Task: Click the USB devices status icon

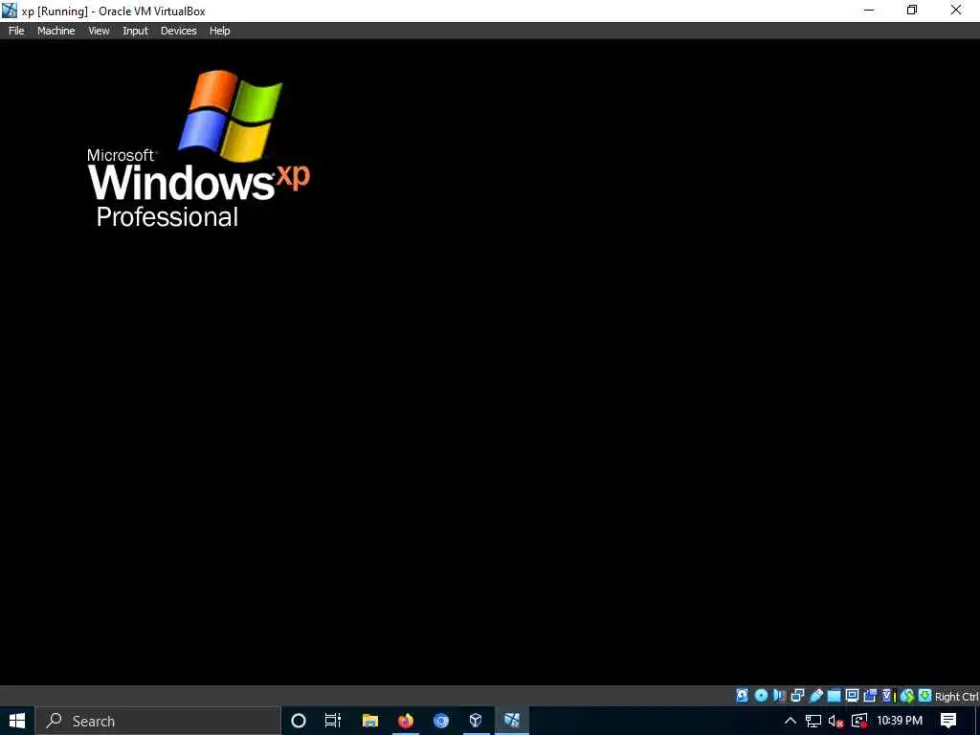Action: coord(815,696)
